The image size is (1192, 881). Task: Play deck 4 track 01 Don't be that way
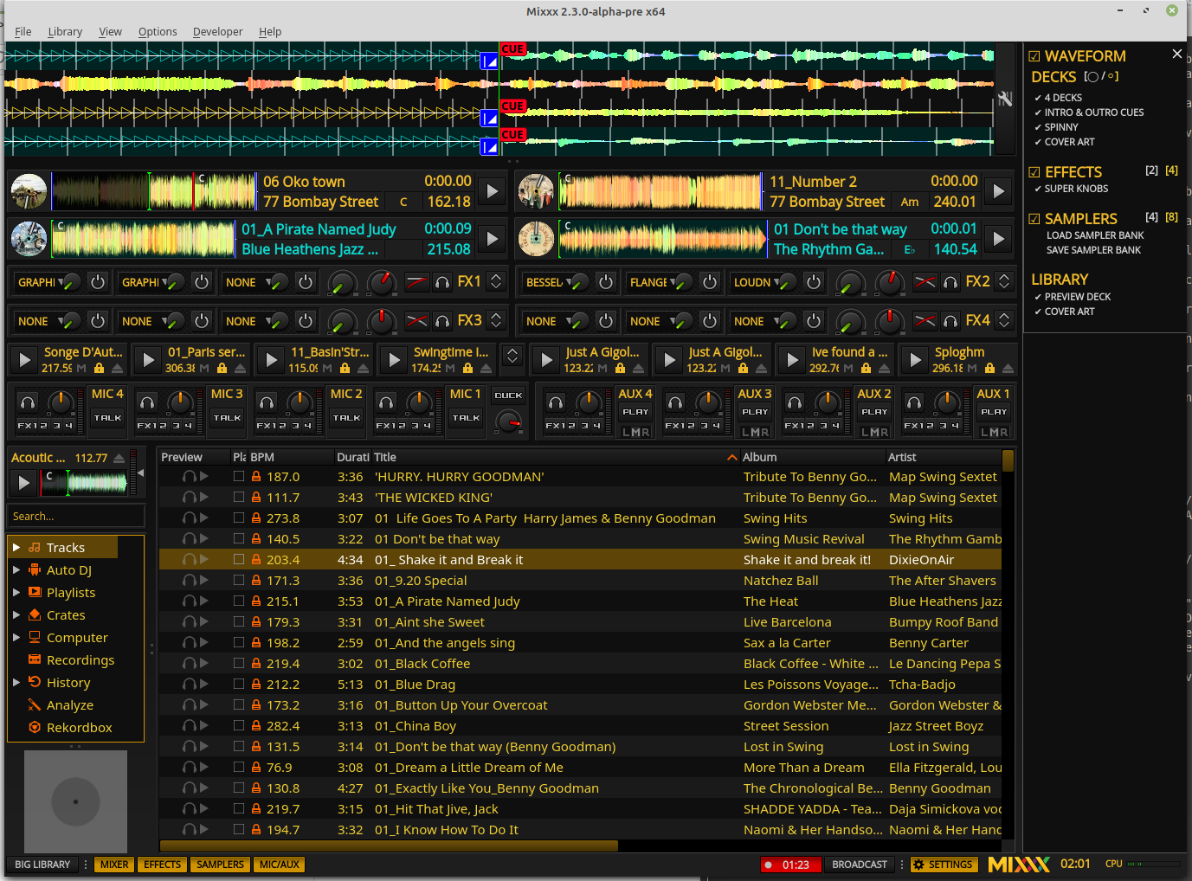999,239
